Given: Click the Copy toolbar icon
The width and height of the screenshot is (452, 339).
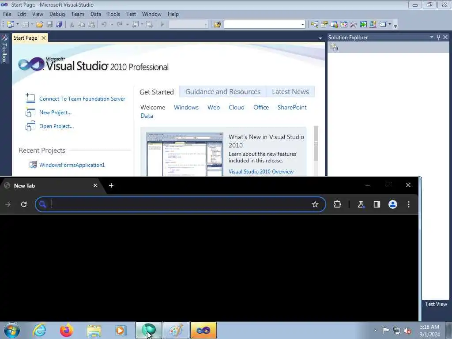Looking at the screenshot, I should point(82,25).
